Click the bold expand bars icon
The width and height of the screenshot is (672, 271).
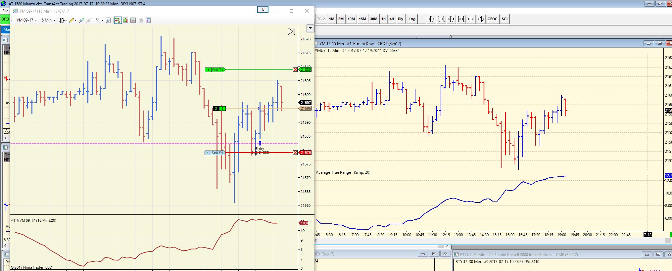click(x=461, y=19)
